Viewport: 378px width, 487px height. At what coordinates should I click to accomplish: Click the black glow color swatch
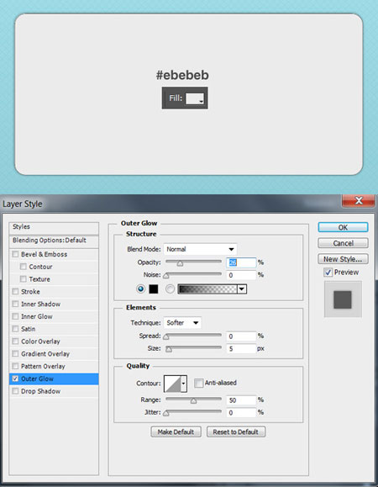point(154,289)
